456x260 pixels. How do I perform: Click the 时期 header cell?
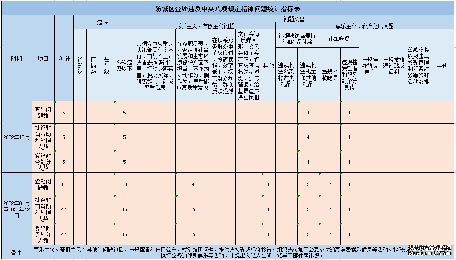point(17,59)
